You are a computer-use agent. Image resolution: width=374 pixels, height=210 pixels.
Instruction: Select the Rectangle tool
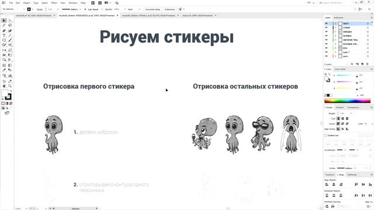4,40
